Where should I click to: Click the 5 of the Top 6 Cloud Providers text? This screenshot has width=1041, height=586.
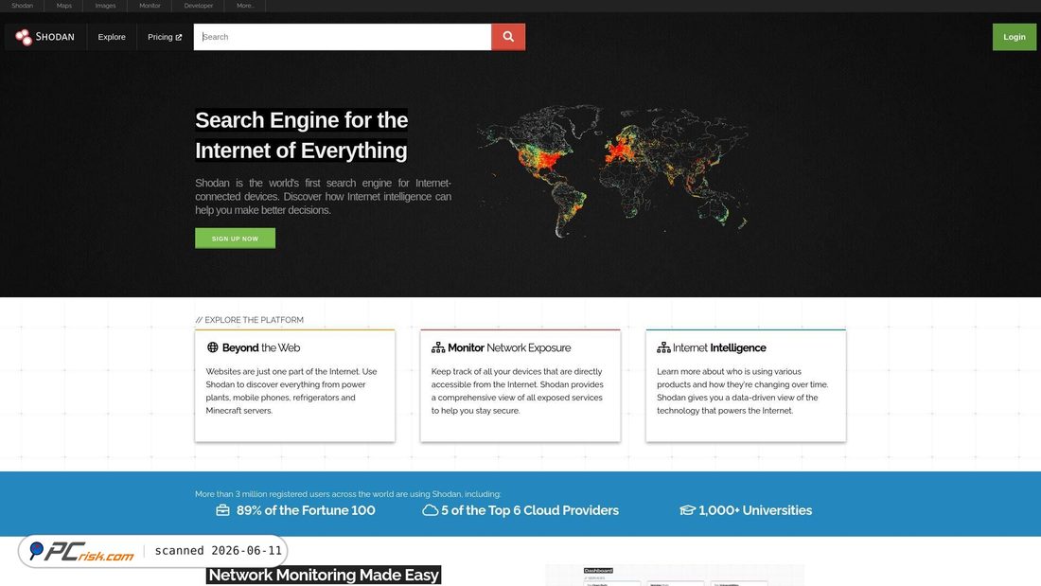[x=530, y=510]
